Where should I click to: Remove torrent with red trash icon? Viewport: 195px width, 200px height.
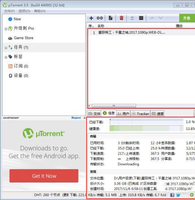click(x=121, y=18)
